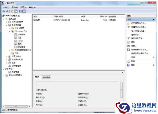Click the 本地用户和组 icon in tree

click(10, 59)
